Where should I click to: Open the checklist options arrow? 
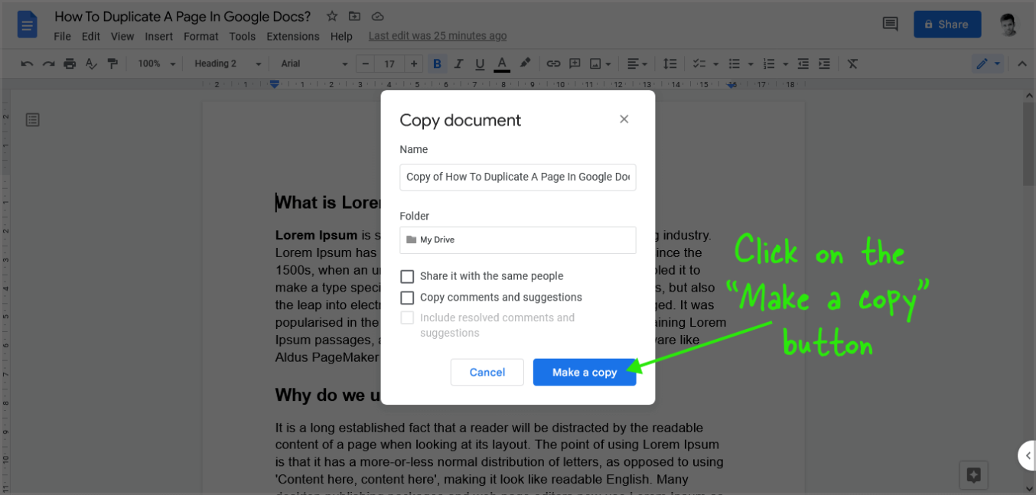715,64
